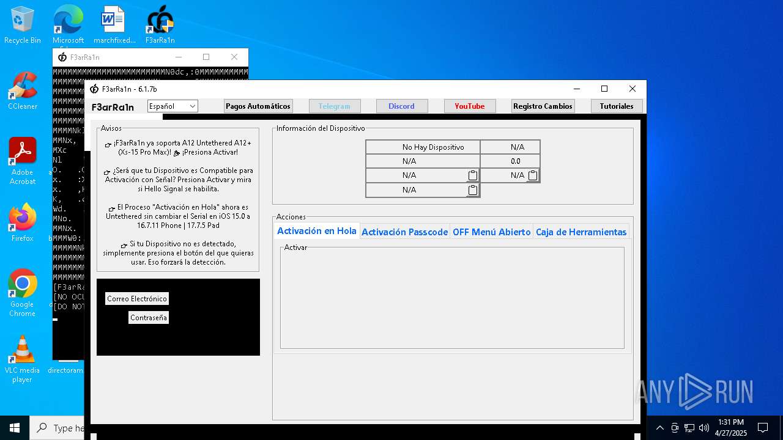783x440 pixels.
Task: Click the clipboard icon in the last info row
Action: click(472, 190)
